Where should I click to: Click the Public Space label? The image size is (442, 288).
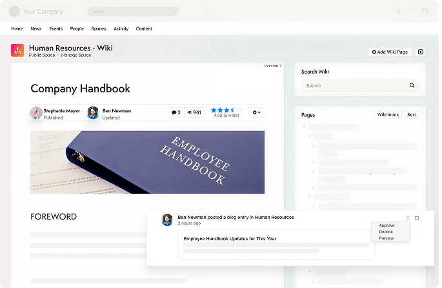[42, 56]
